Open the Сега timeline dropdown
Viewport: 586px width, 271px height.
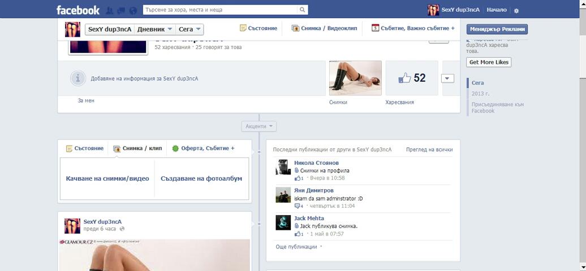189,29
